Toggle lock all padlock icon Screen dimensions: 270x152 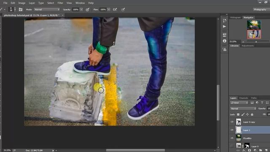coord(252,114)
